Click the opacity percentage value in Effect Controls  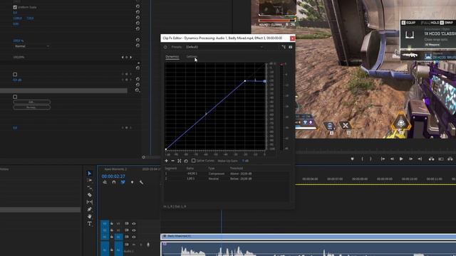click(x=19, y=41)
